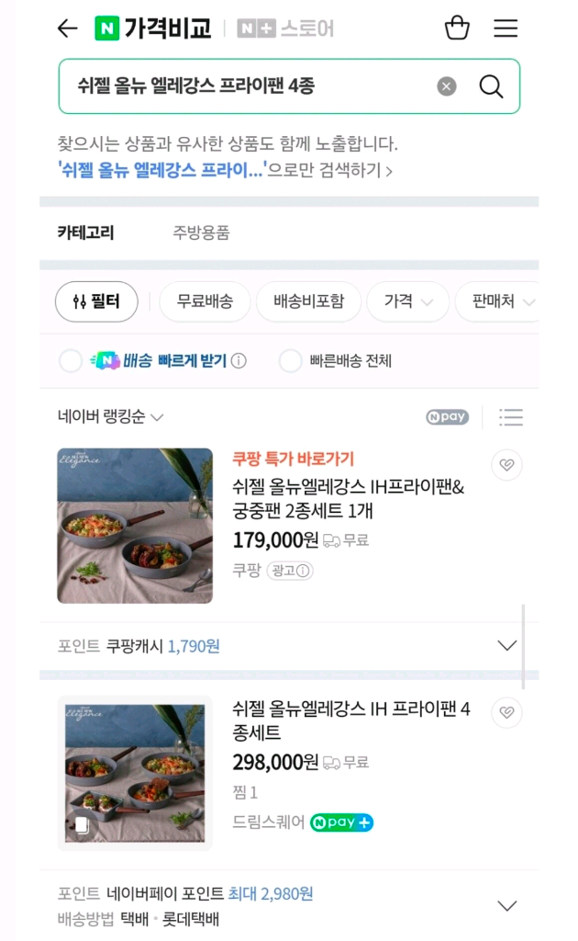
Task: Open the first product's thumbnail image
Action: click(134, 525)
